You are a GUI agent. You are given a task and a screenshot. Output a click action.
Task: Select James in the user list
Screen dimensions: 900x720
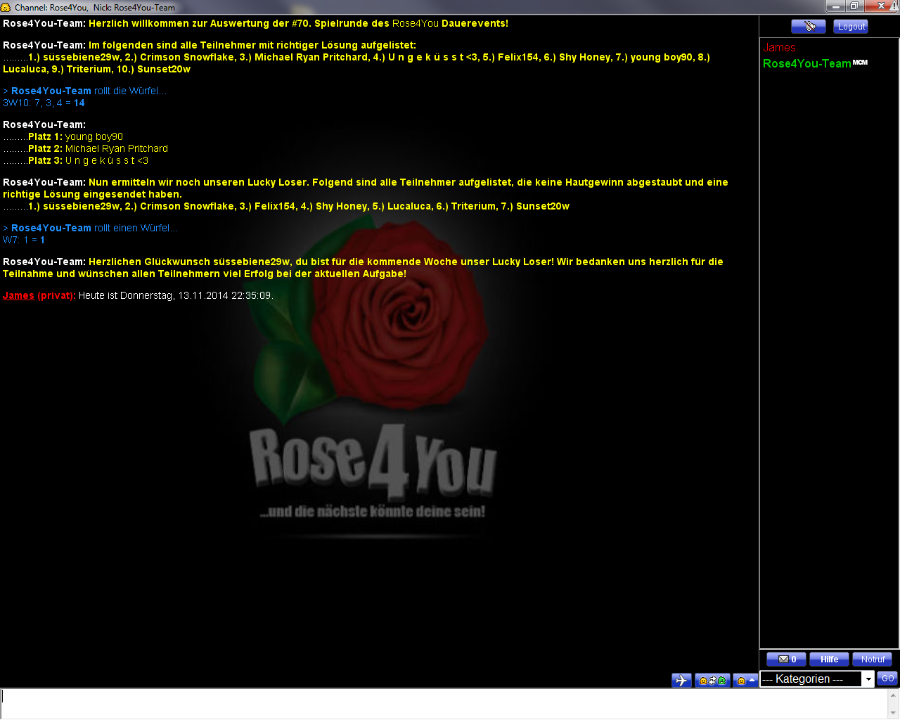[779, 48]
